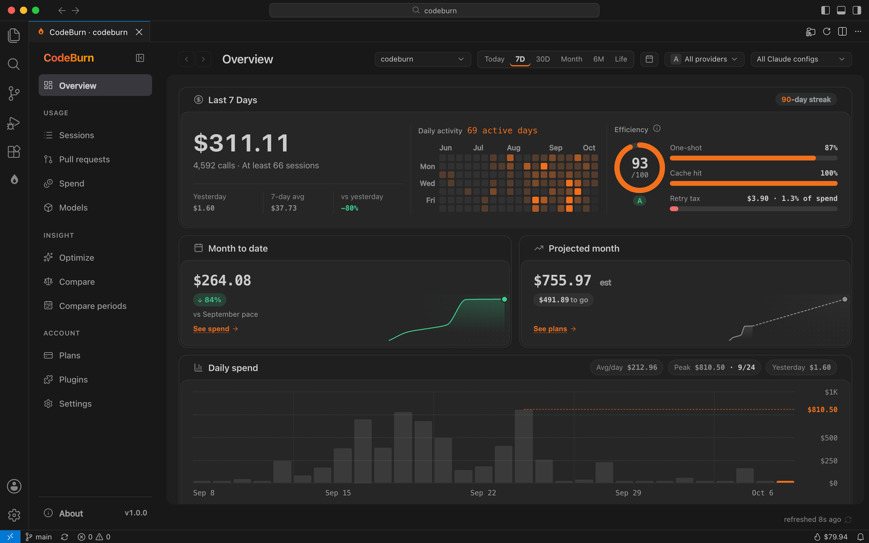Click the sync changes icon in status bar
The height and width of the screenshot is (543, 869).
click(x=65, y=536)
